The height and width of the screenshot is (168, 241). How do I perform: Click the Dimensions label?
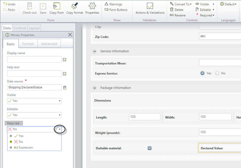pos(102,101)
